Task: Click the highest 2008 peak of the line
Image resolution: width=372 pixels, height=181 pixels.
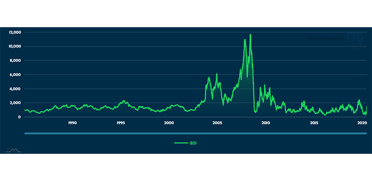Action: 250,35
